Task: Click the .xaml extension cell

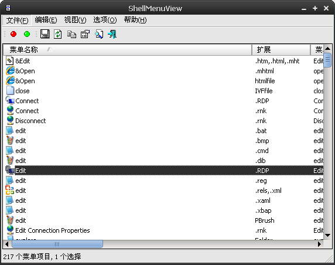Action: (x=263, y=201)
